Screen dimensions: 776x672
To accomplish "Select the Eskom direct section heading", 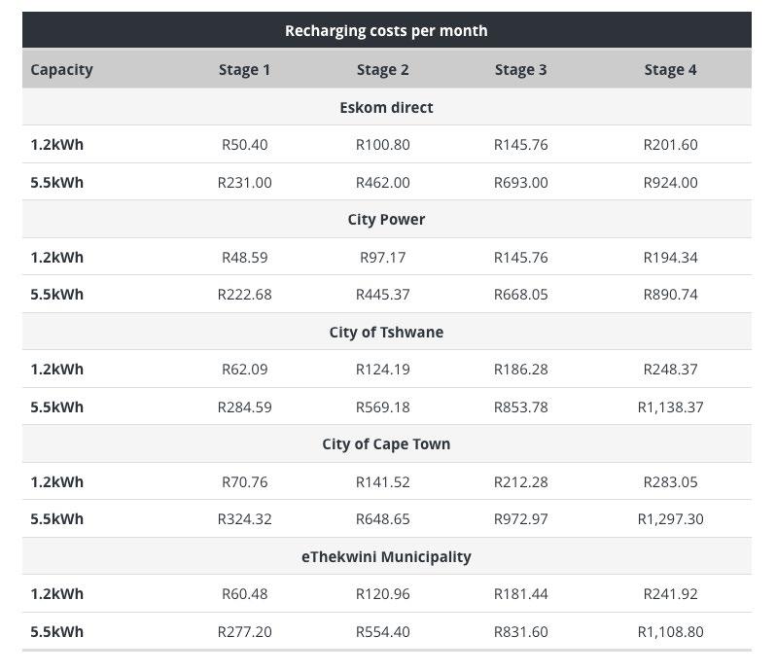I will (386, 107).
